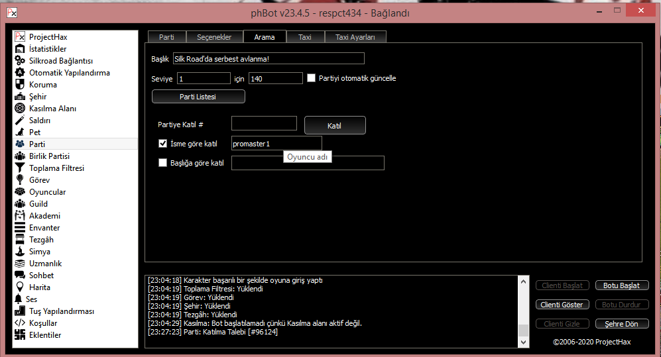Image resolution: width=661 pixels, height=357 pixels.
Task: Select the Harita map pin icon
Action: [20, 287]
